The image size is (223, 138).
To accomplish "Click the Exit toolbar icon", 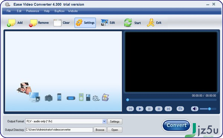I will point(151,23).
